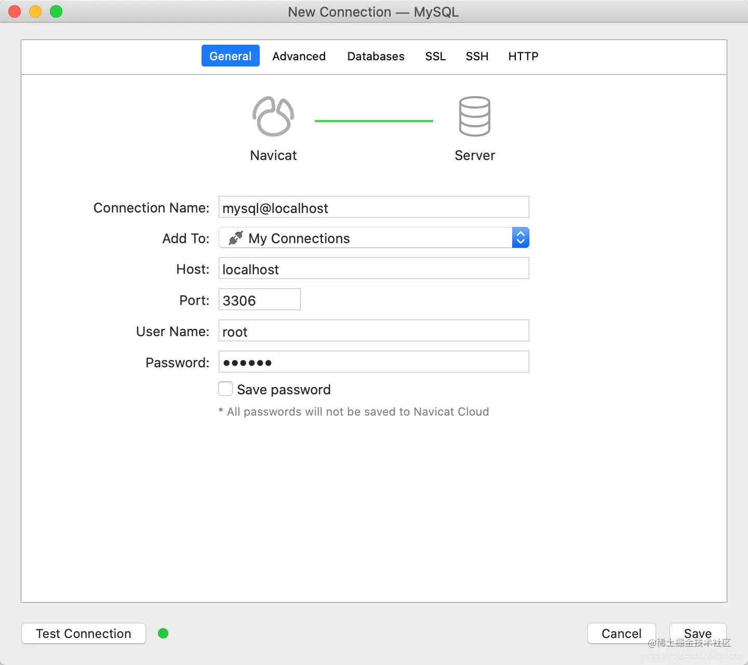Screen dimensions: 748x665
Task: Open the SSH tab
Action: [x=477, y=56]
